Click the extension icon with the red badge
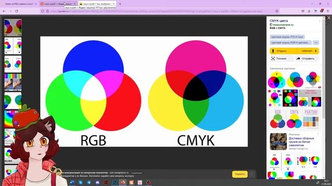The width and height of the screenshot is (332, 186). pyautogui.click(x=322, y=11)
